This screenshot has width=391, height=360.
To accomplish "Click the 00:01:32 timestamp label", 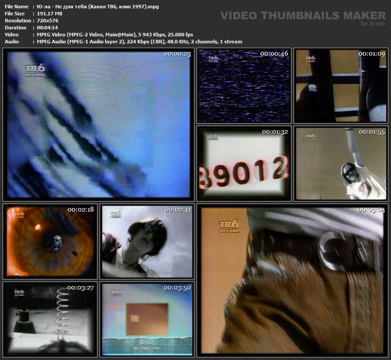I will (275, 132).
